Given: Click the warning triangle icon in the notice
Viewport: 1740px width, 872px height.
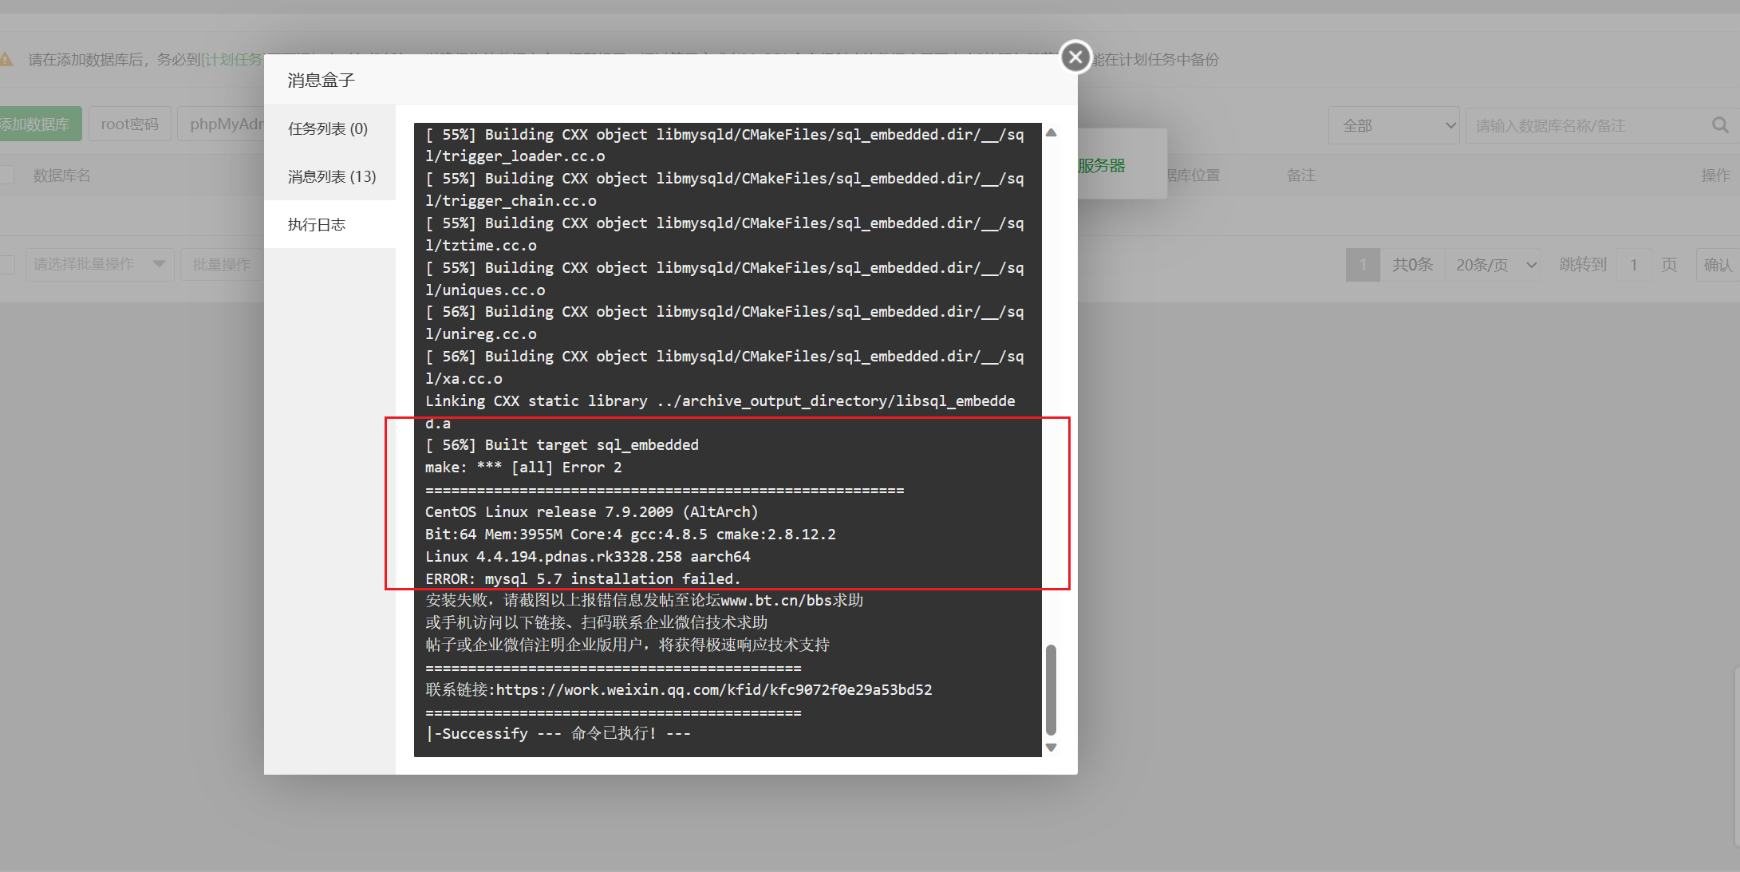Looking at the screenshot, I should [6, 60].
